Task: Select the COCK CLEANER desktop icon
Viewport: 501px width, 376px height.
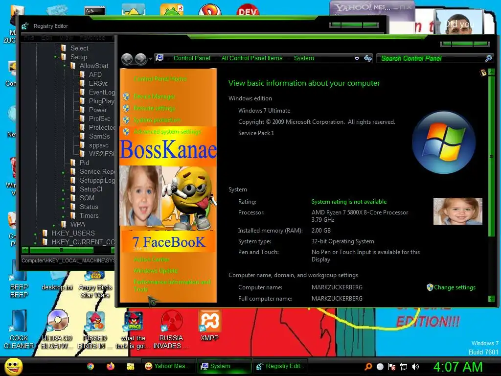Action: click(x=19, y=330)
